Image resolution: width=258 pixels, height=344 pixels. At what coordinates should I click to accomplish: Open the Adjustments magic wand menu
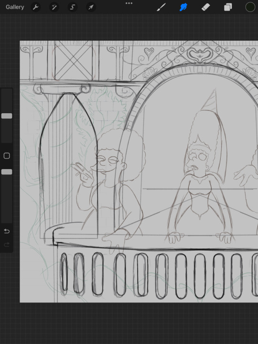[54, 7]
